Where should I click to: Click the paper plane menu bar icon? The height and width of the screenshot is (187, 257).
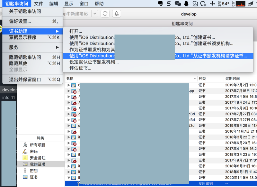251,4
